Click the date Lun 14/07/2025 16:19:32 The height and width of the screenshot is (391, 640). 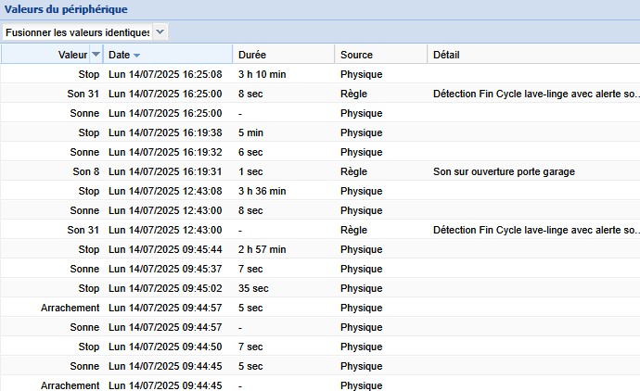point(165,152)
